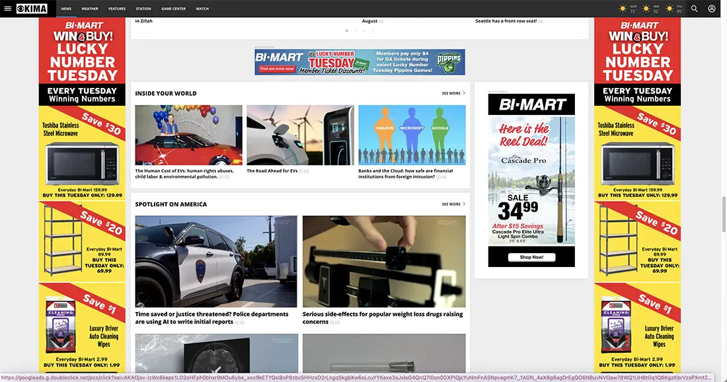Open brain scan article thumbnail
Viewport: 727px width, 382px height.
[x=216, y=354]
